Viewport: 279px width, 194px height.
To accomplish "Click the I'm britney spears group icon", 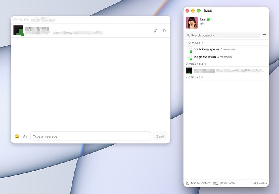I will 189,50.
